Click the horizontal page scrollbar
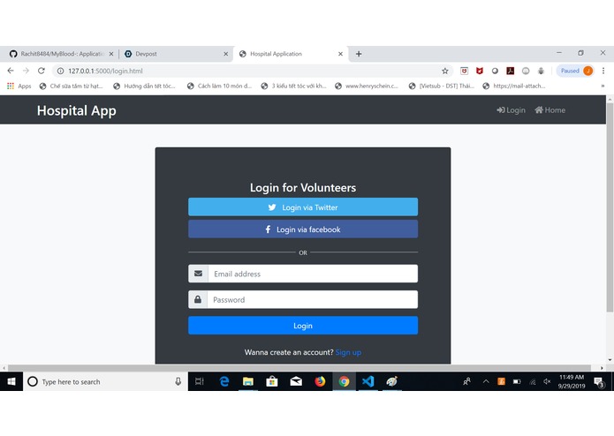 click(x=299, y=367)
